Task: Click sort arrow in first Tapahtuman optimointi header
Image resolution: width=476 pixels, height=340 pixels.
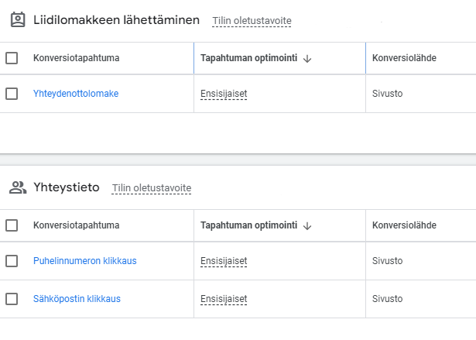Action: coord(307,58)
